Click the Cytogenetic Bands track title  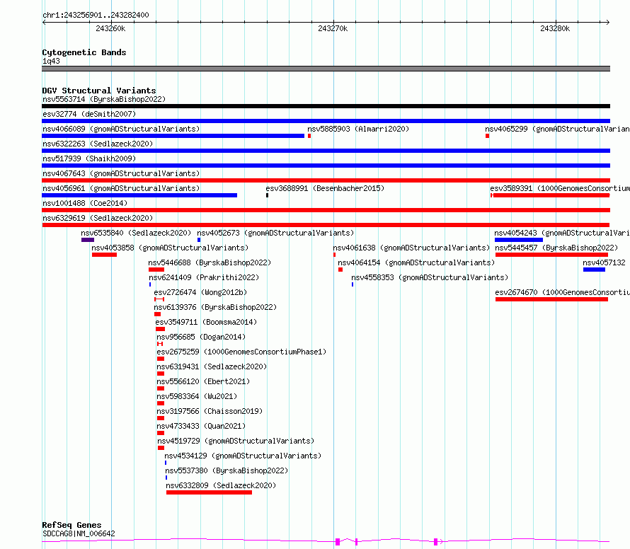pyautogui.click(x=84, y=52)
